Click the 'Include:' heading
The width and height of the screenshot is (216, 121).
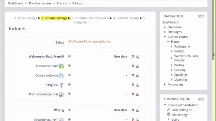coord(17,29)
